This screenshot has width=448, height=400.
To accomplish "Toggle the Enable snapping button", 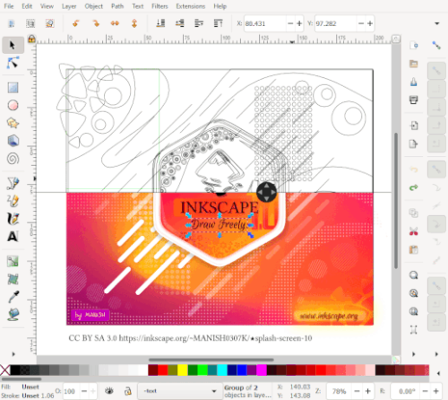I will click(x=436, y=46).
